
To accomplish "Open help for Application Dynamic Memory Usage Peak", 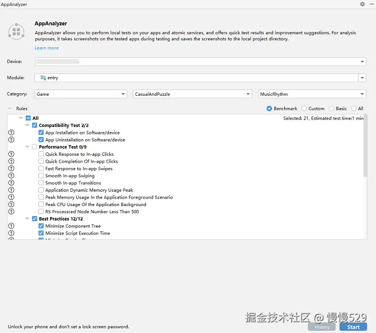I will pos(11,190).
